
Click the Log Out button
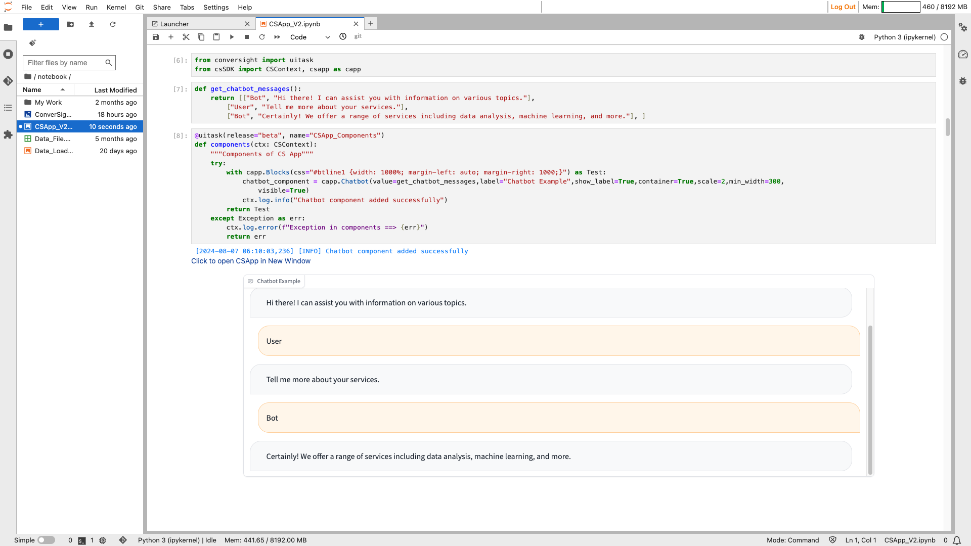[843, 7]
